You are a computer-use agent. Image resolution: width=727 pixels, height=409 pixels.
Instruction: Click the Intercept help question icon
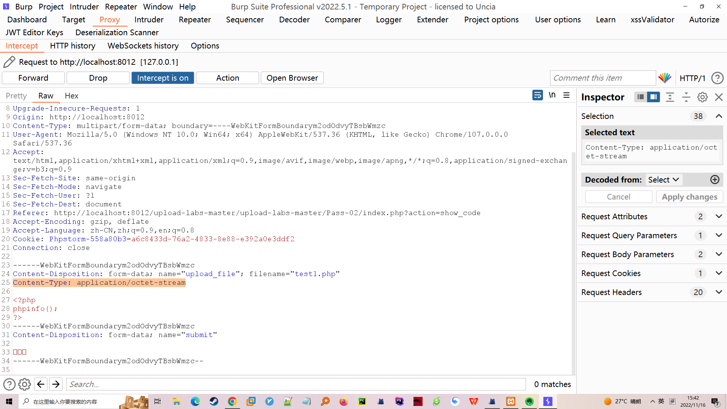pyautogui.click(x=717, y=78)
